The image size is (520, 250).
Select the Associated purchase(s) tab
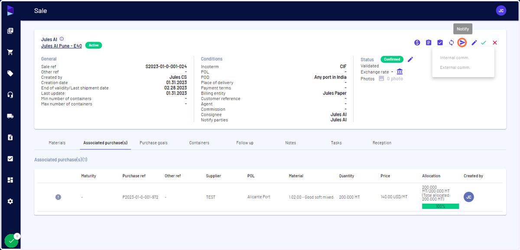pyautogui.click(x=105, y=143)
